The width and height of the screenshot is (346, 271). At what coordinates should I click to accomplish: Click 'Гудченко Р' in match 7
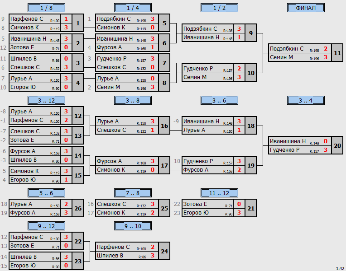(x=112, y=59)
